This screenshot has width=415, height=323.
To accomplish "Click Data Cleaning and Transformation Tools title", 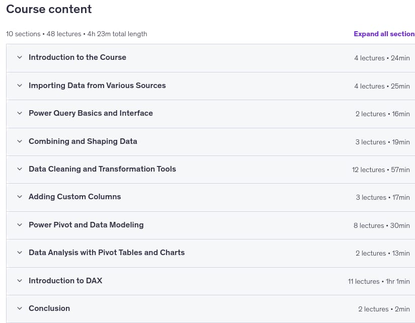I will point(102,169).
